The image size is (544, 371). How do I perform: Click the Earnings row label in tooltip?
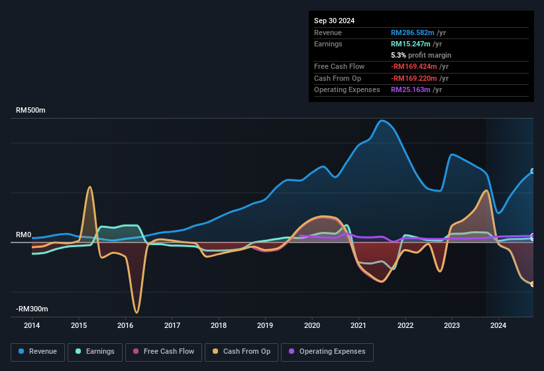[328, 44]
